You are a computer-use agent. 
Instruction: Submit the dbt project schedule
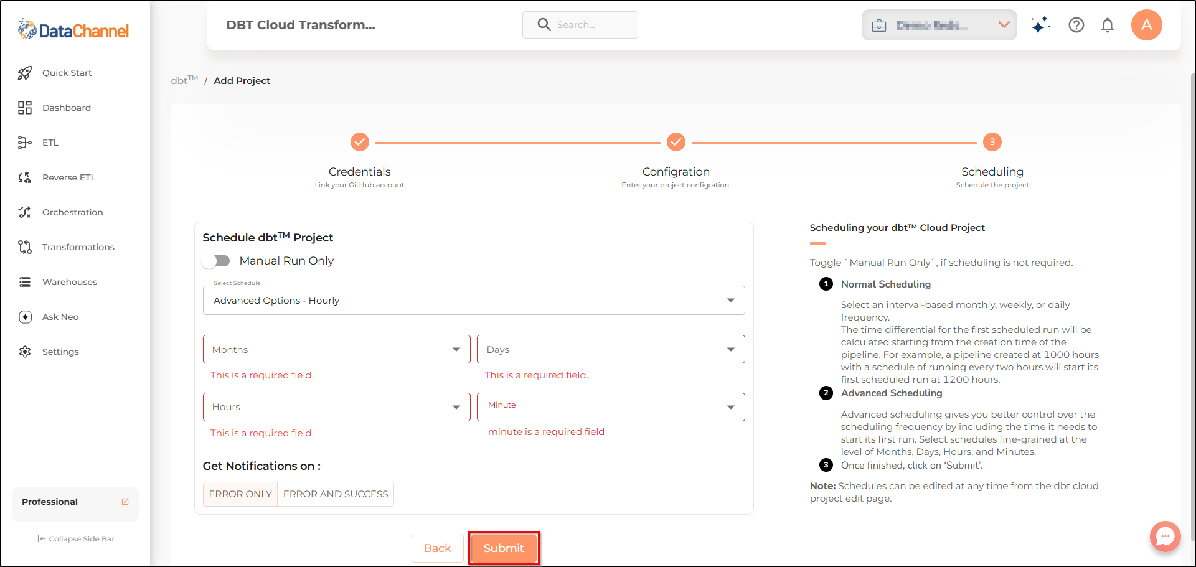[504, 548]
